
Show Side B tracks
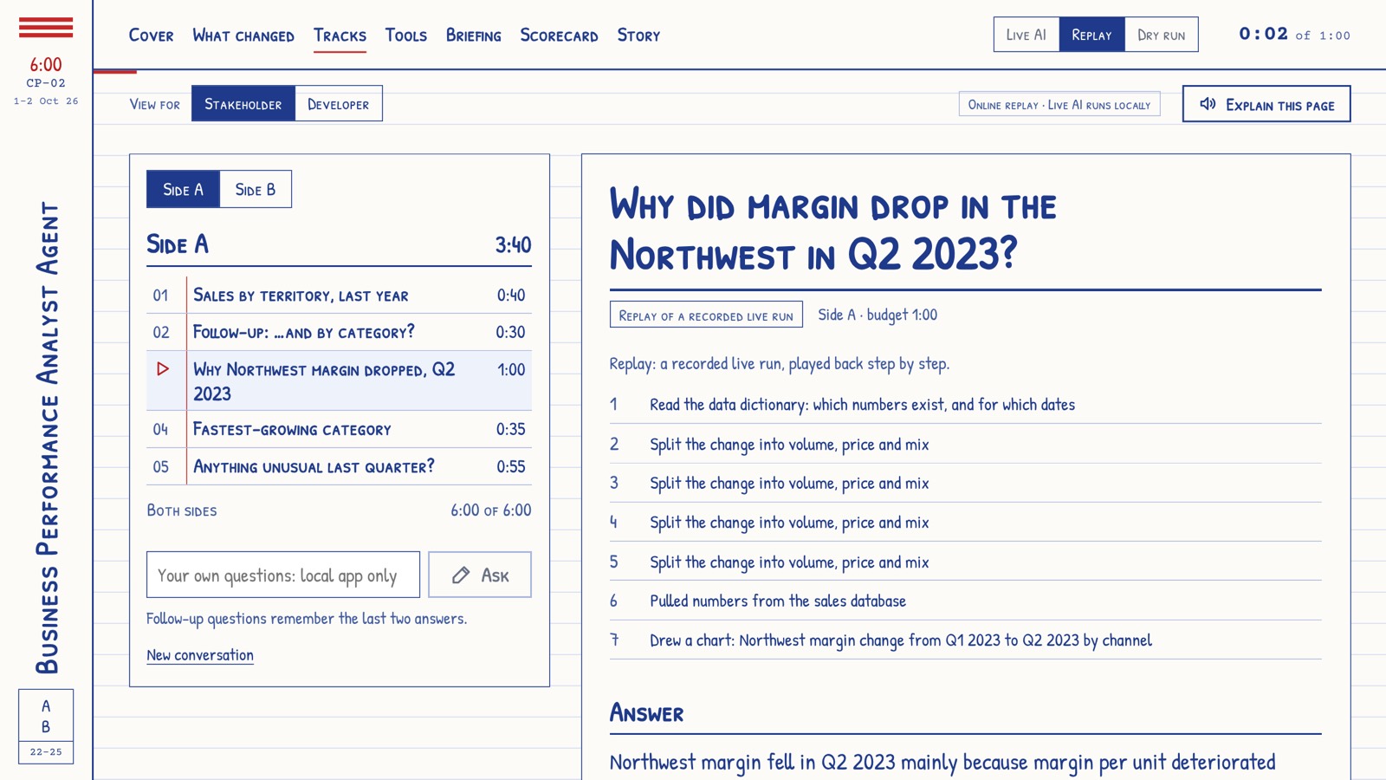[256, 189]
